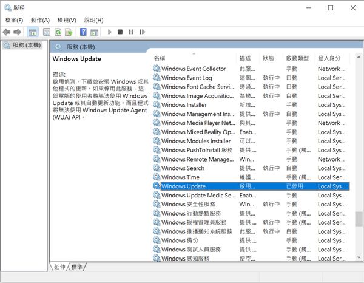Open the 檔案(F) menu
The image size is (364, 283).
[14, 21]
